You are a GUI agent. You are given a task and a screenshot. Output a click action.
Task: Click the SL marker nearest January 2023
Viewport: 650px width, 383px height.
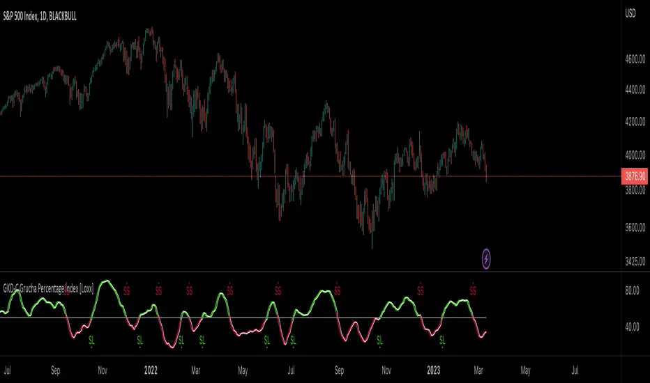(442, 341)
